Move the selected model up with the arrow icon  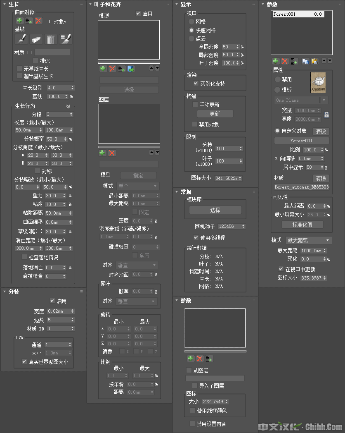pyautogui.click(x=151, y=68)
